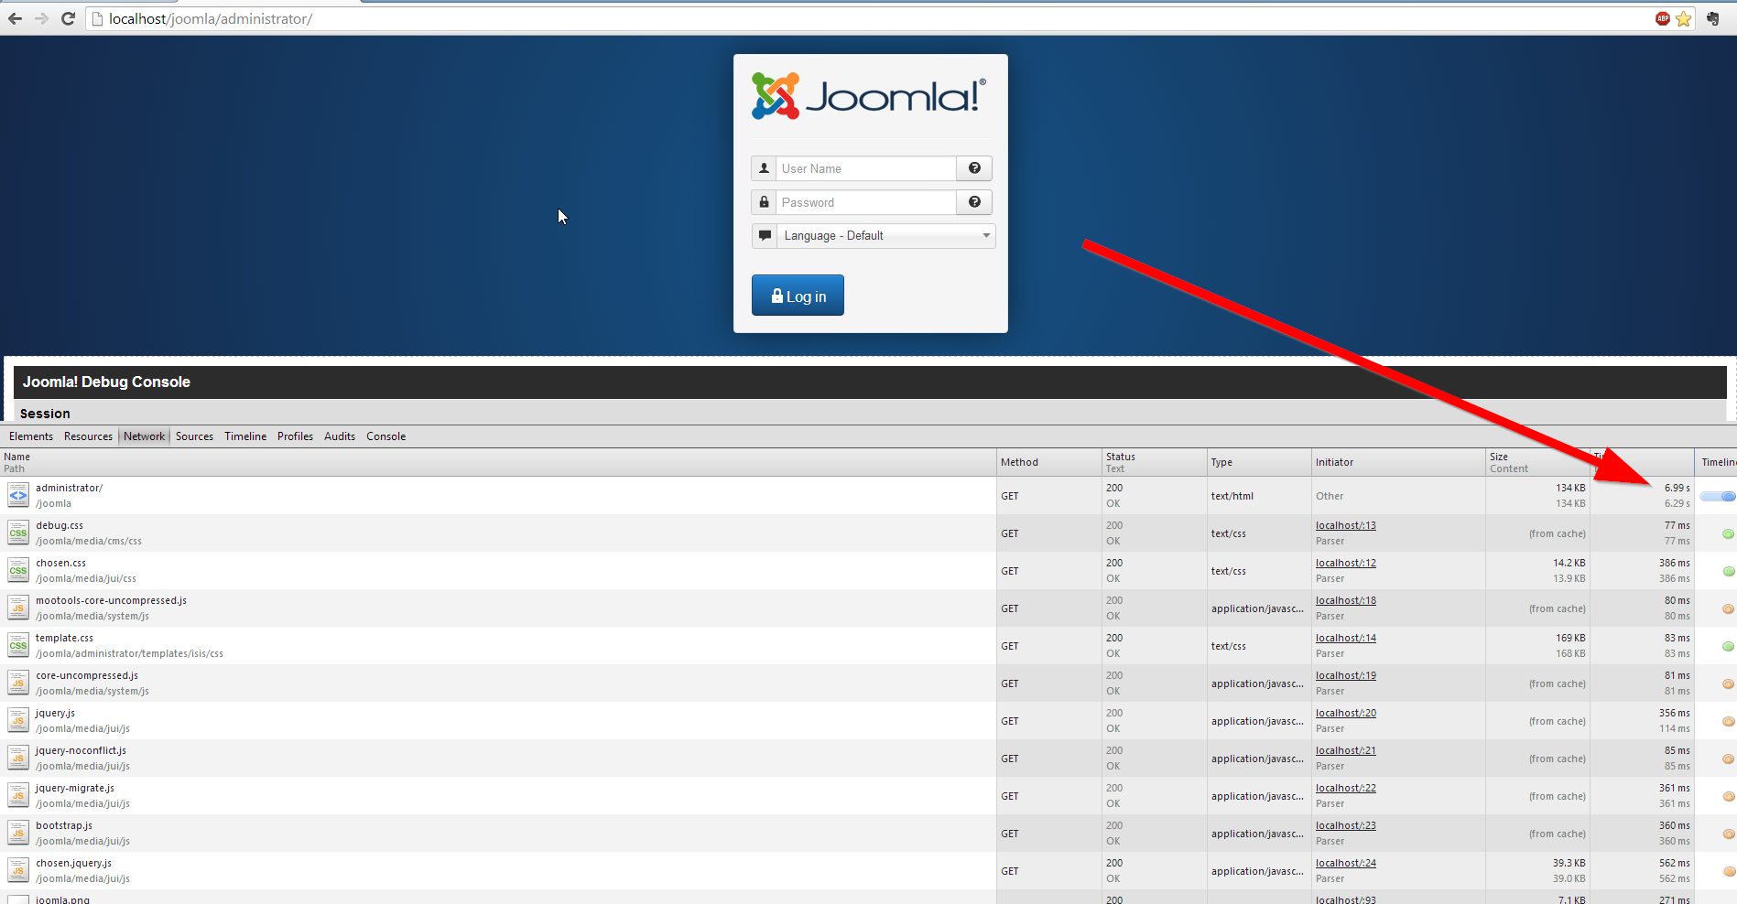Click the help icon beside Password
The width and height of the screenshot is (1737, 904).
pos(974,202)
